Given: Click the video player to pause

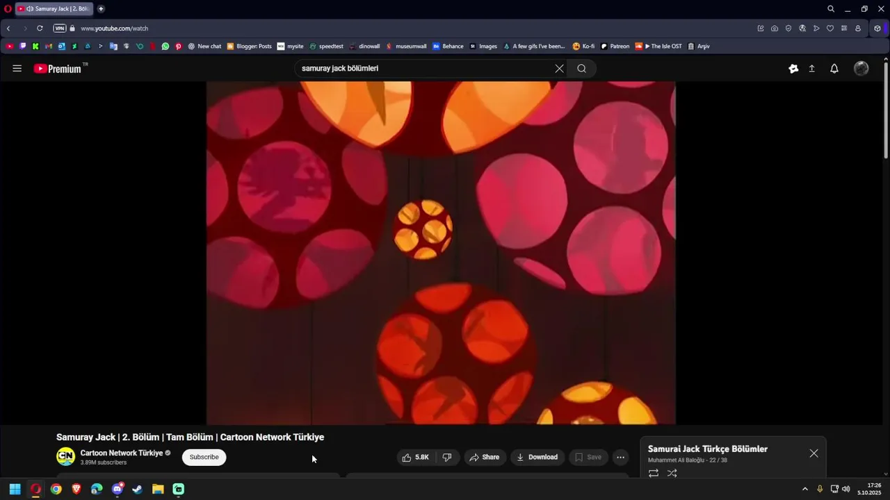Looking at the screenshot, I should click(441, 253).
